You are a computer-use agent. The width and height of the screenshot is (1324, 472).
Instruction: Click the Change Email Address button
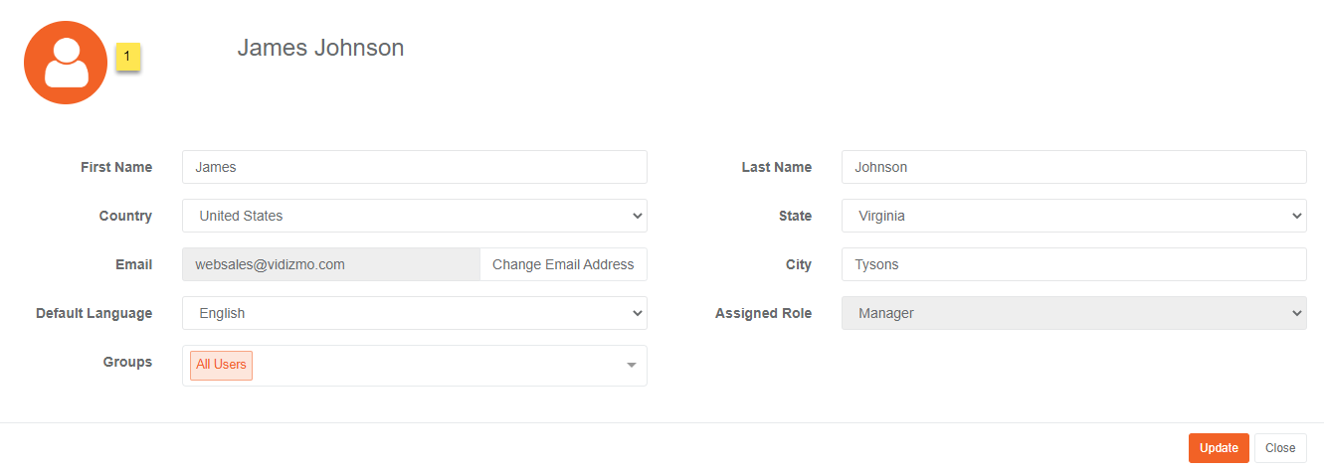click(563, 264)
